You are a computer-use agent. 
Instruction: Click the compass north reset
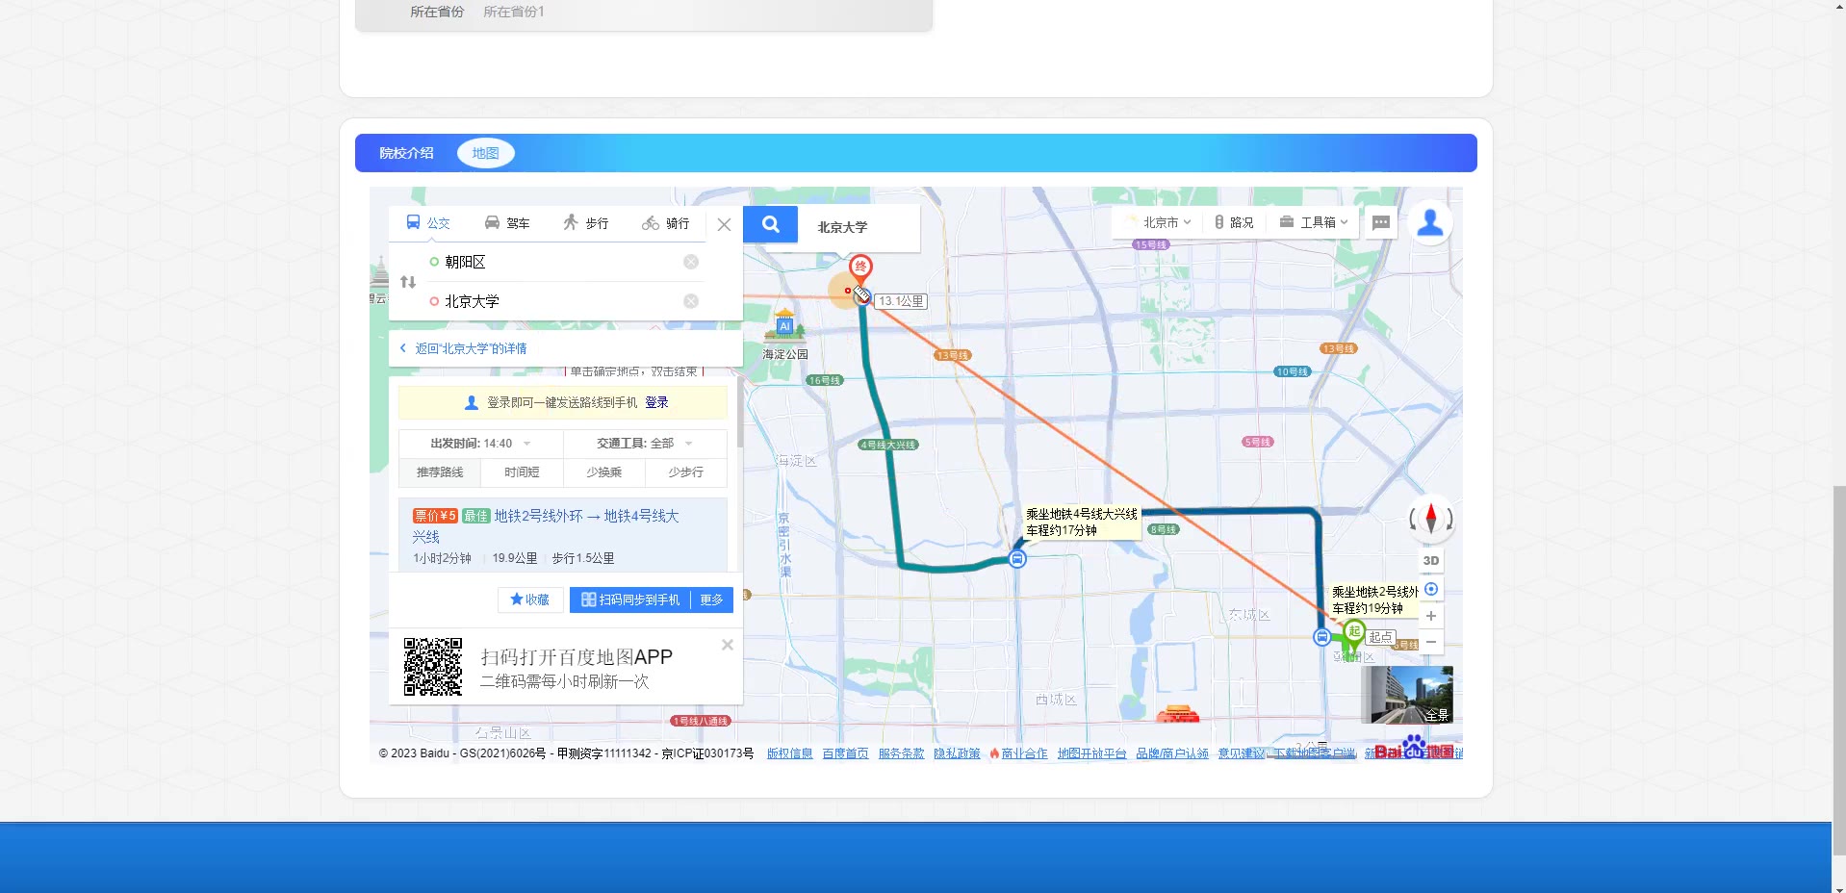(1431, 519)
